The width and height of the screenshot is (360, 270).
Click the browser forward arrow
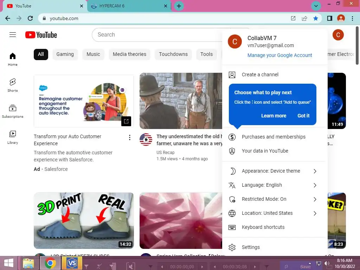19,18
